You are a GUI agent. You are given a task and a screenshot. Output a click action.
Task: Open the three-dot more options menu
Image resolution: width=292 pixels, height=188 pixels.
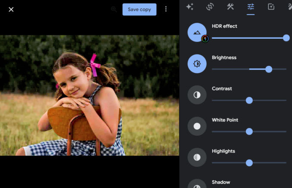click(166, 9)
